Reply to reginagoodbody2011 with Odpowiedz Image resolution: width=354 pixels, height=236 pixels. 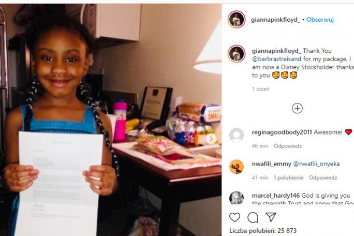coord(288,146)
